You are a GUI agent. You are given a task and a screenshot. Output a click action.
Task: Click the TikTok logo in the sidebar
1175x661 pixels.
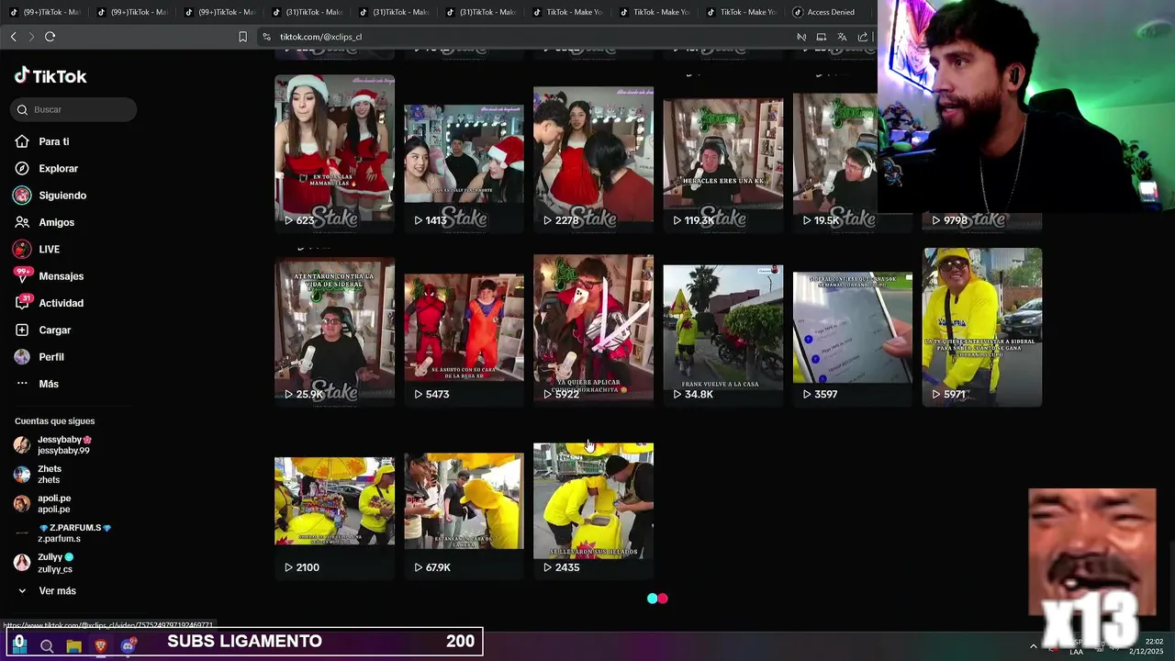pyautogui.click(x=50, y=76)
